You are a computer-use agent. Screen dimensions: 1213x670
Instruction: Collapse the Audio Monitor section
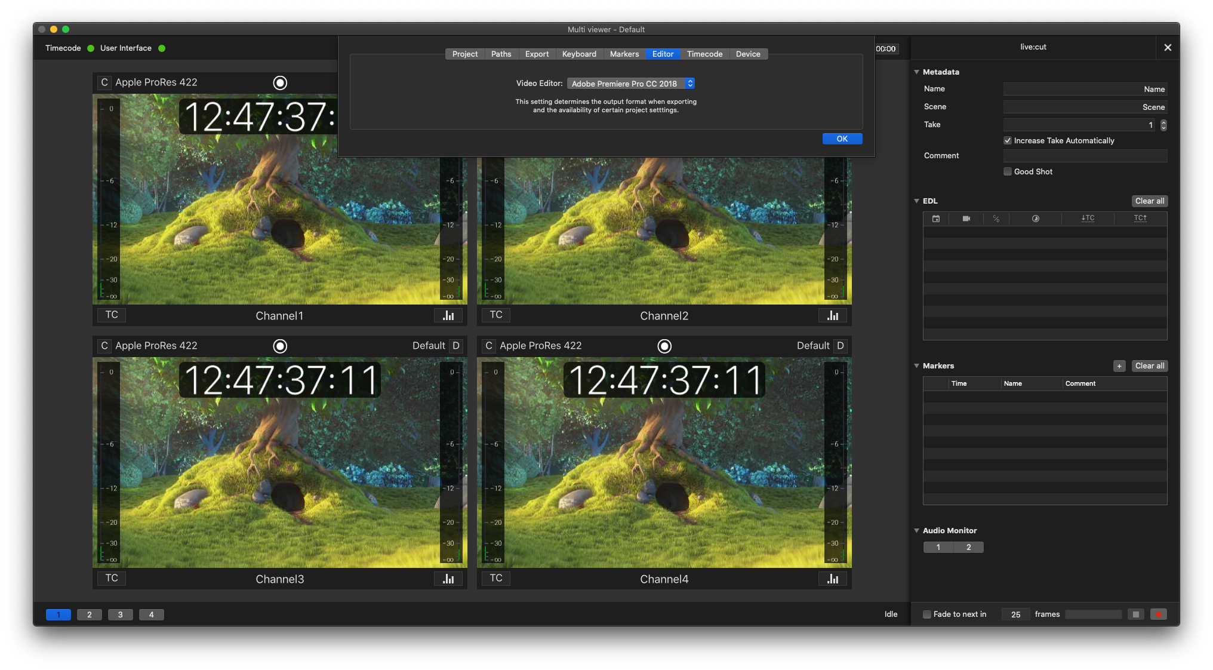(917, 531)
